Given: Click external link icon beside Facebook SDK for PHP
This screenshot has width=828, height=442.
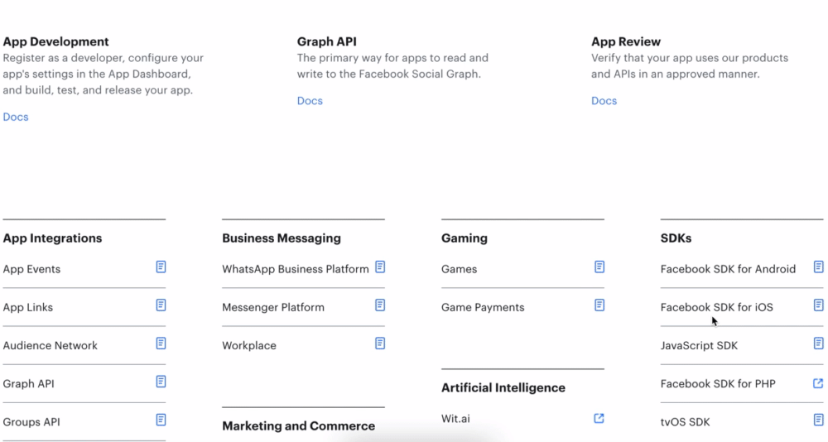Looking at the screenshot, I should click(x=818, y=383).
